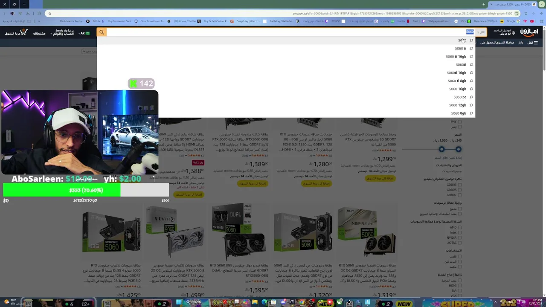The image size is (546, 307).
Task: Open the search category dropdown beside search box
Action: 481,32
